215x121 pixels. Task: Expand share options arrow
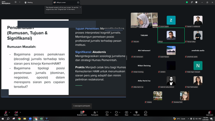(131, 112)
